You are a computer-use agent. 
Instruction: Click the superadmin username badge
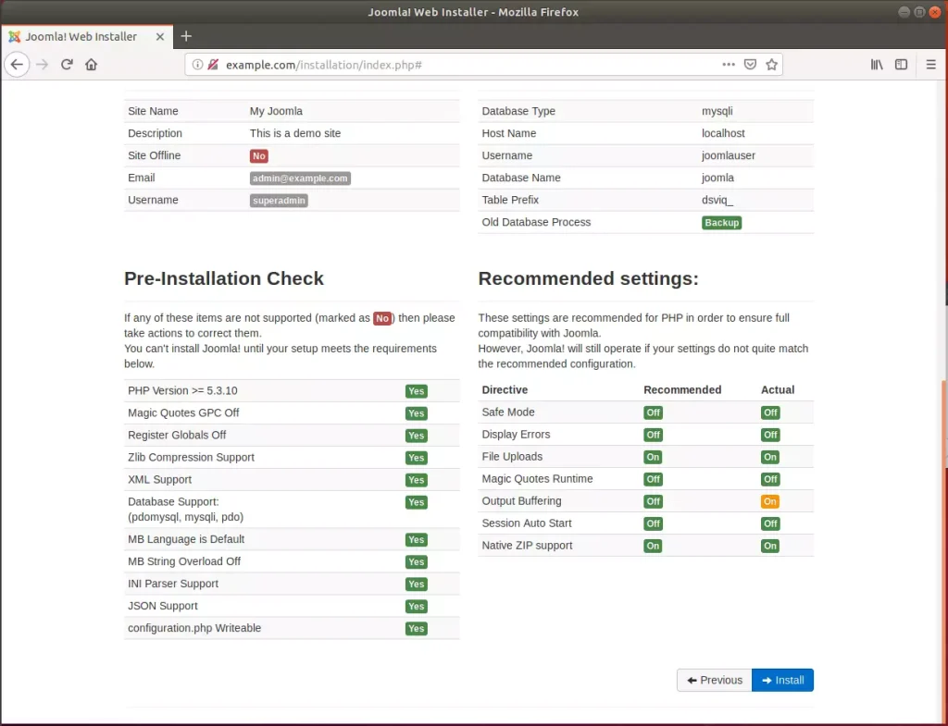[279, 201]
